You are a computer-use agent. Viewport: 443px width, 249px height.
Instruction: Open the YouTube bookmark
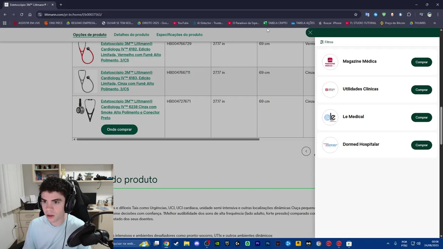tap(181, 23)
